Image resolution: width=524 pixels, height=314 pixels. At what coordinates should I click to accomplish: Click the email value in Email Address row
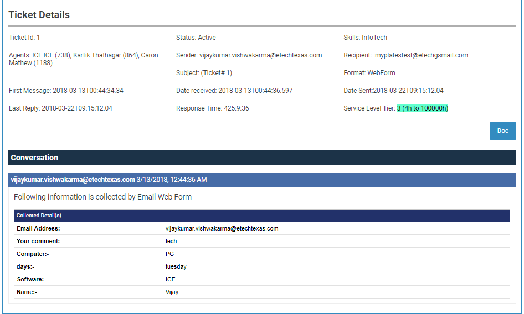point(222,228)
